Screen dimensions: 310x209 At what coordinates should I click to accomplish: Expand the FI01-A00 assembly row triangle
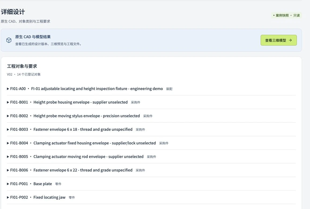click(8, 89)
